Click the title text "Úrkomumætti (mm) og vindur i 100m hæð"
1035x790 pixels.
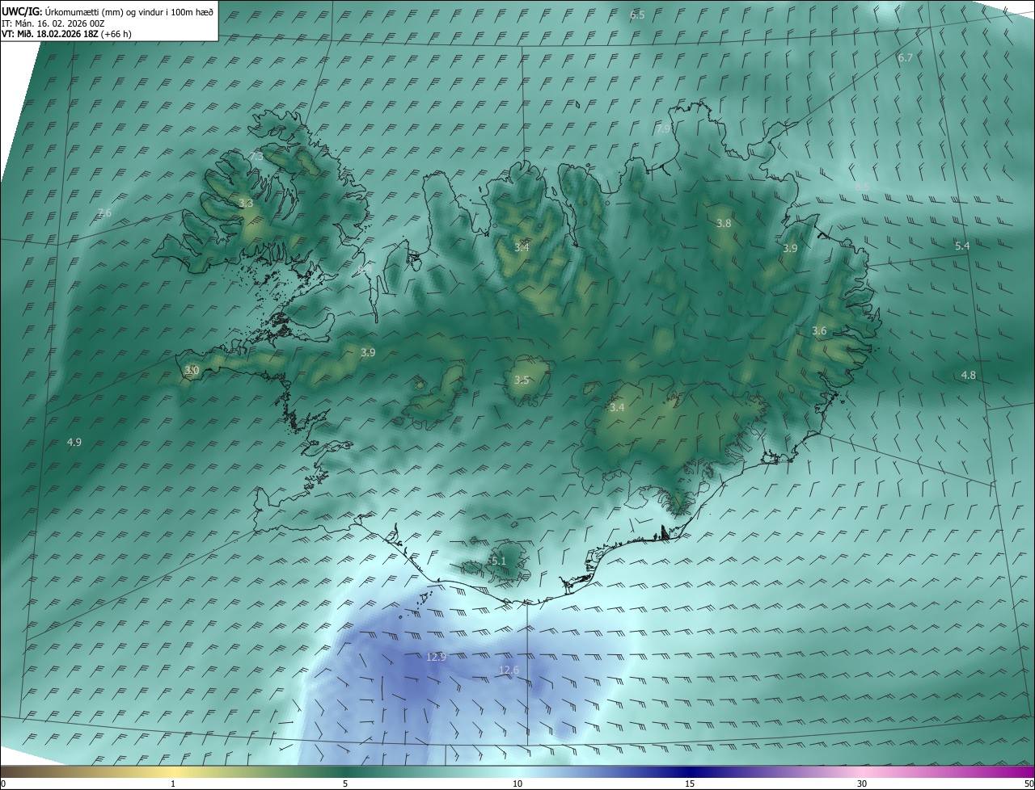click(129, 12)
